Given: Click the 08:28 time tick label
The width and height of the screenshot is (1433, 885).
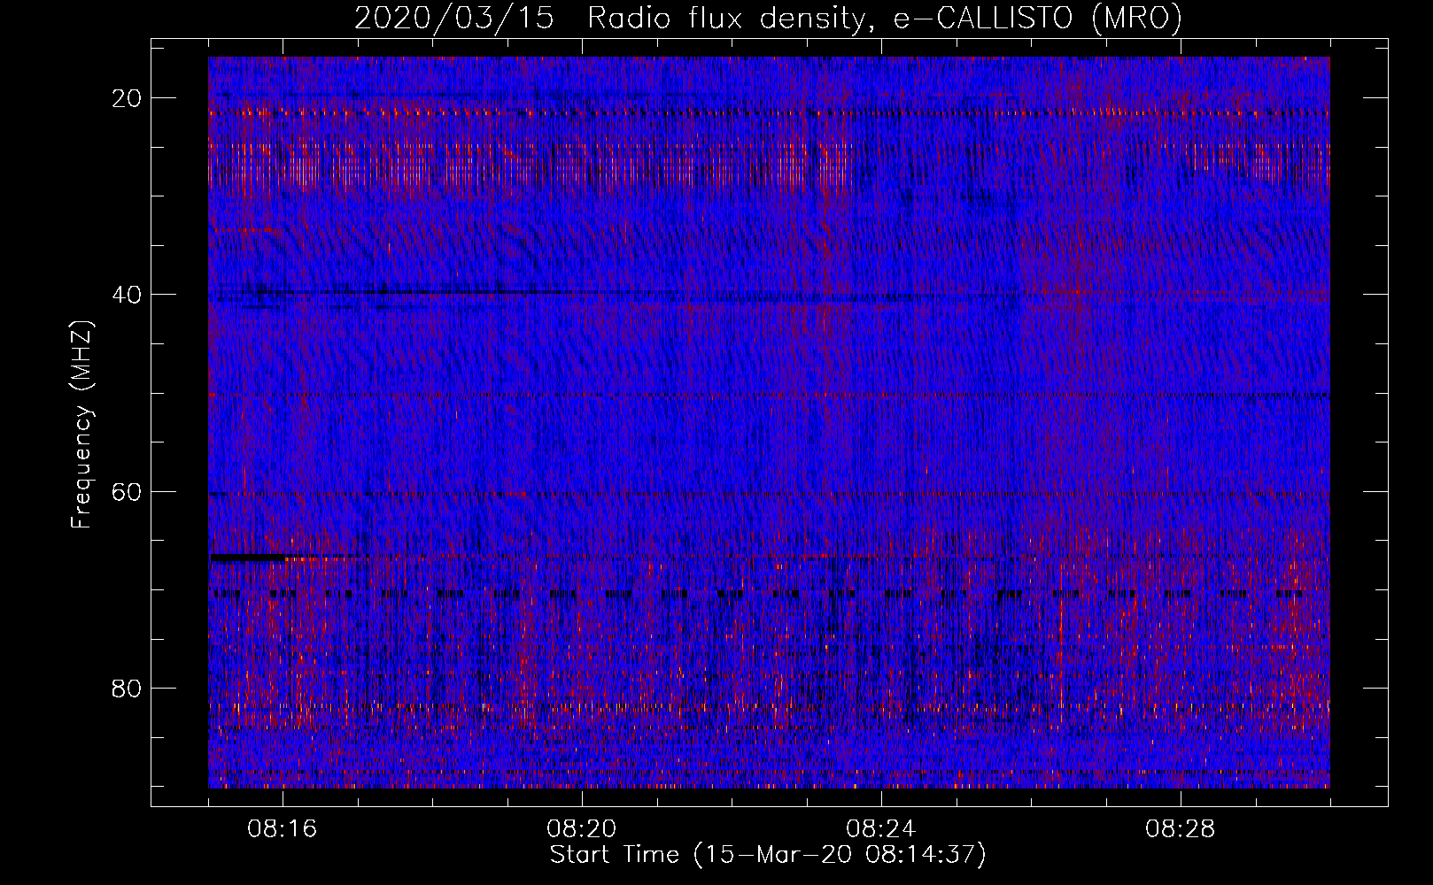Looking at the screenshot, I should click(x=1181, y=829).
